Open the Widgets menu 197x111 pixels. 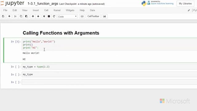[x=70, y=10]
